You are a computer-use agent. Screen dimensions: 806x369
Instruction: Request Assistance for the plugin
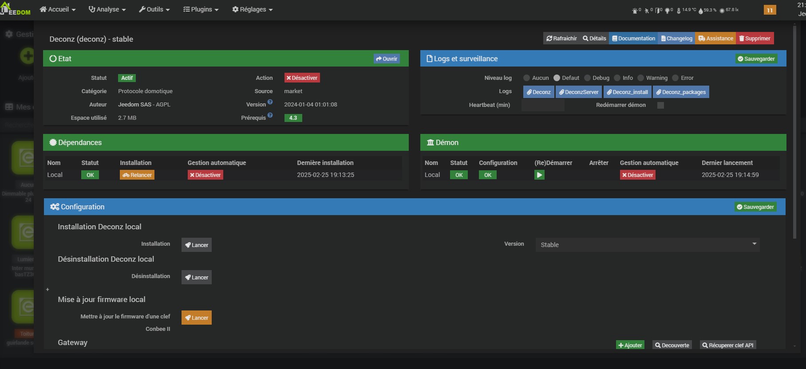(715, 39)
